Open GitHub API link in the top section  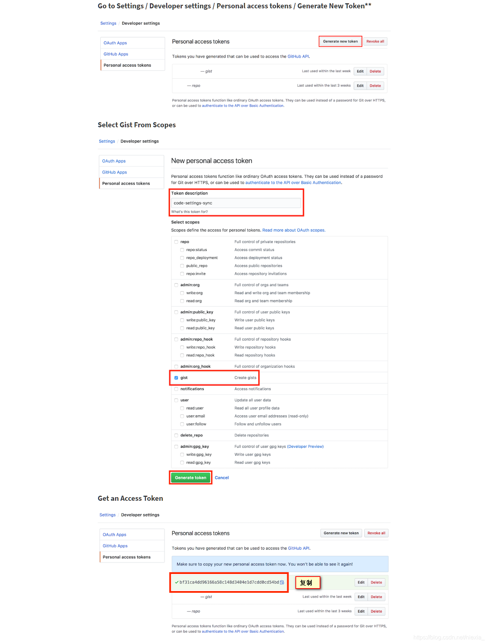tap(298, 57)
